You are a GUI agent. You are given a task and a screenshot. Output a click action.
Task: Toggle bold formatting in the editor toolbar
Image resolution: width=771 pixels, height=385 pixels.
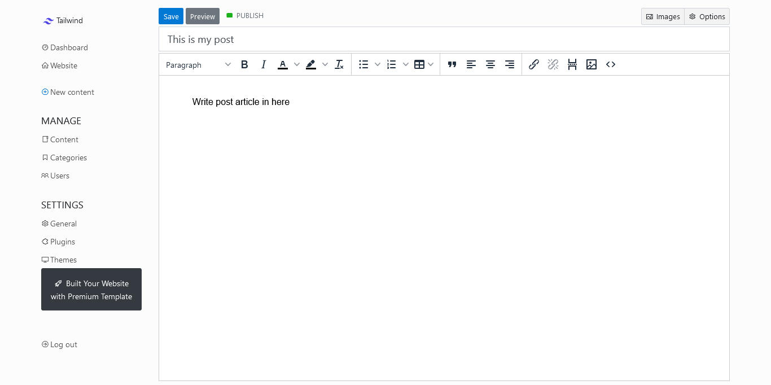tap(244, 64)
